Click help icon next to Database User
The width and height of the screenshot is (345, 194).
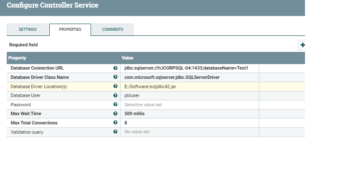click(x=115, y=95)
